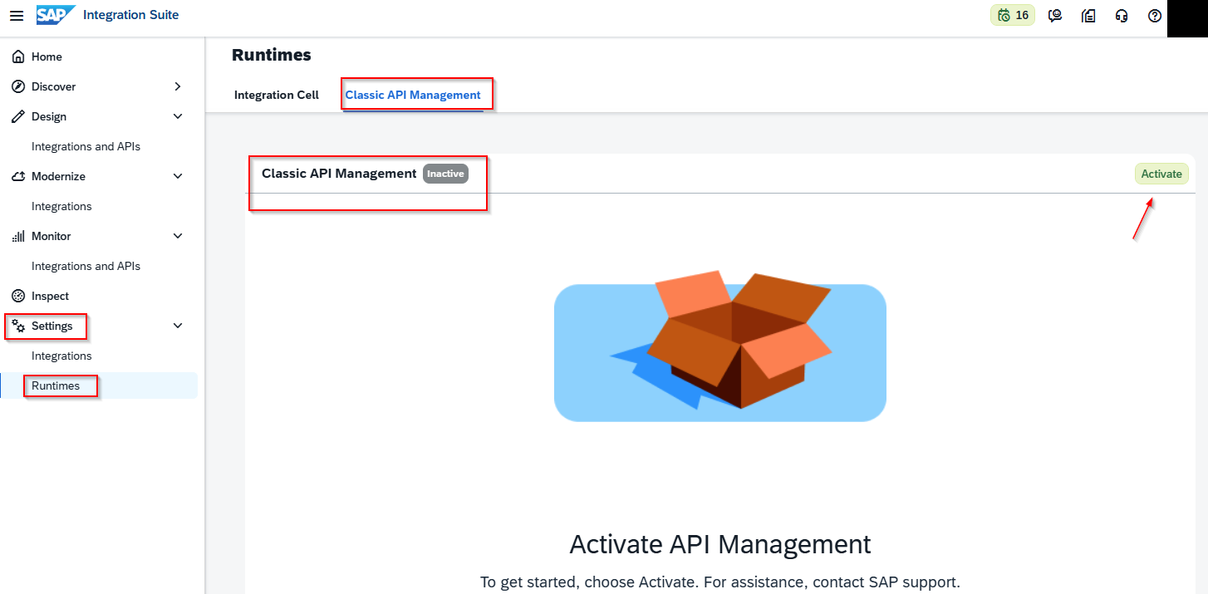This screenshot has height=594, width=1208.
Task: Open the support headset icon
Action: coord(1122,15)
